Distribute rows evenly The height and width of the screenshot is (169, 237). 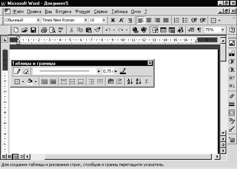point(91,82)
